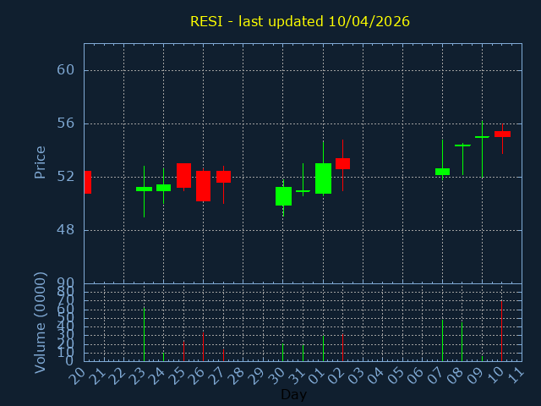This screenshot has width=541, height=406.
Task: Click the Price axis title
Action: (40, 162)
